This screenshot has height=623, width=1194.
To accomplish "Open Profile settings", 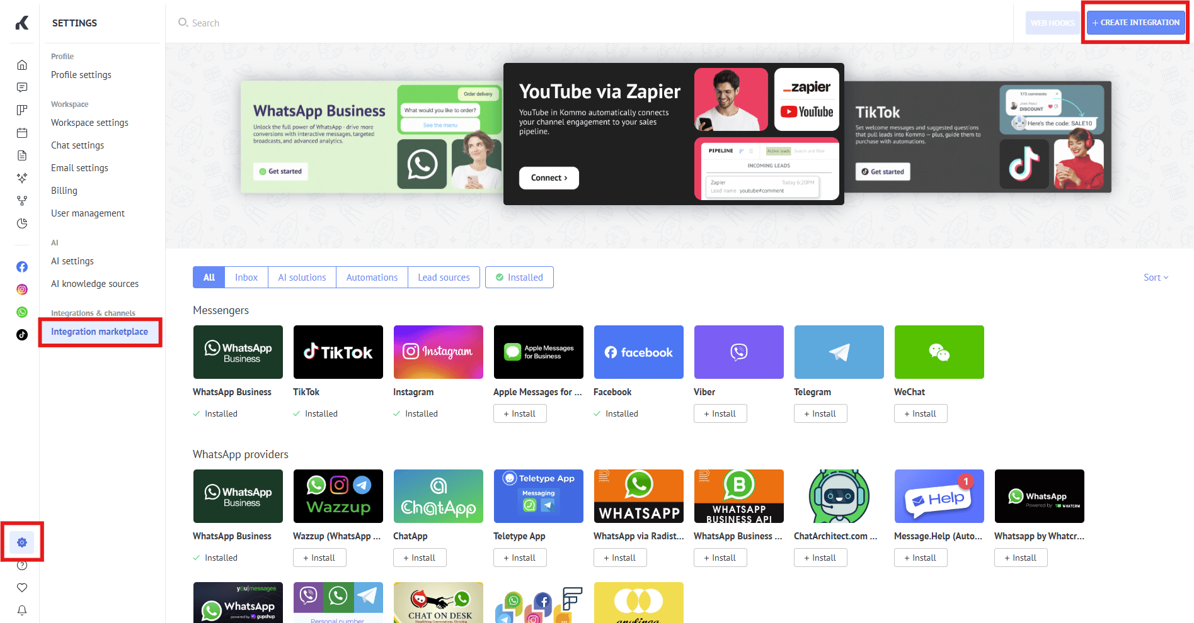I will point(81,75).
